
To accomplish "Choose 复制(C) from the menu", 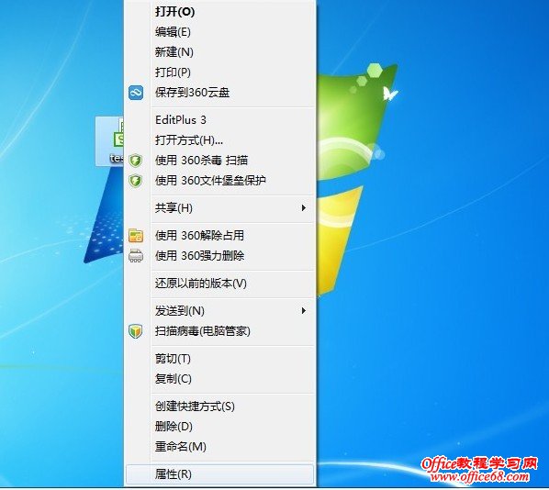I will (x=220, y=379).
